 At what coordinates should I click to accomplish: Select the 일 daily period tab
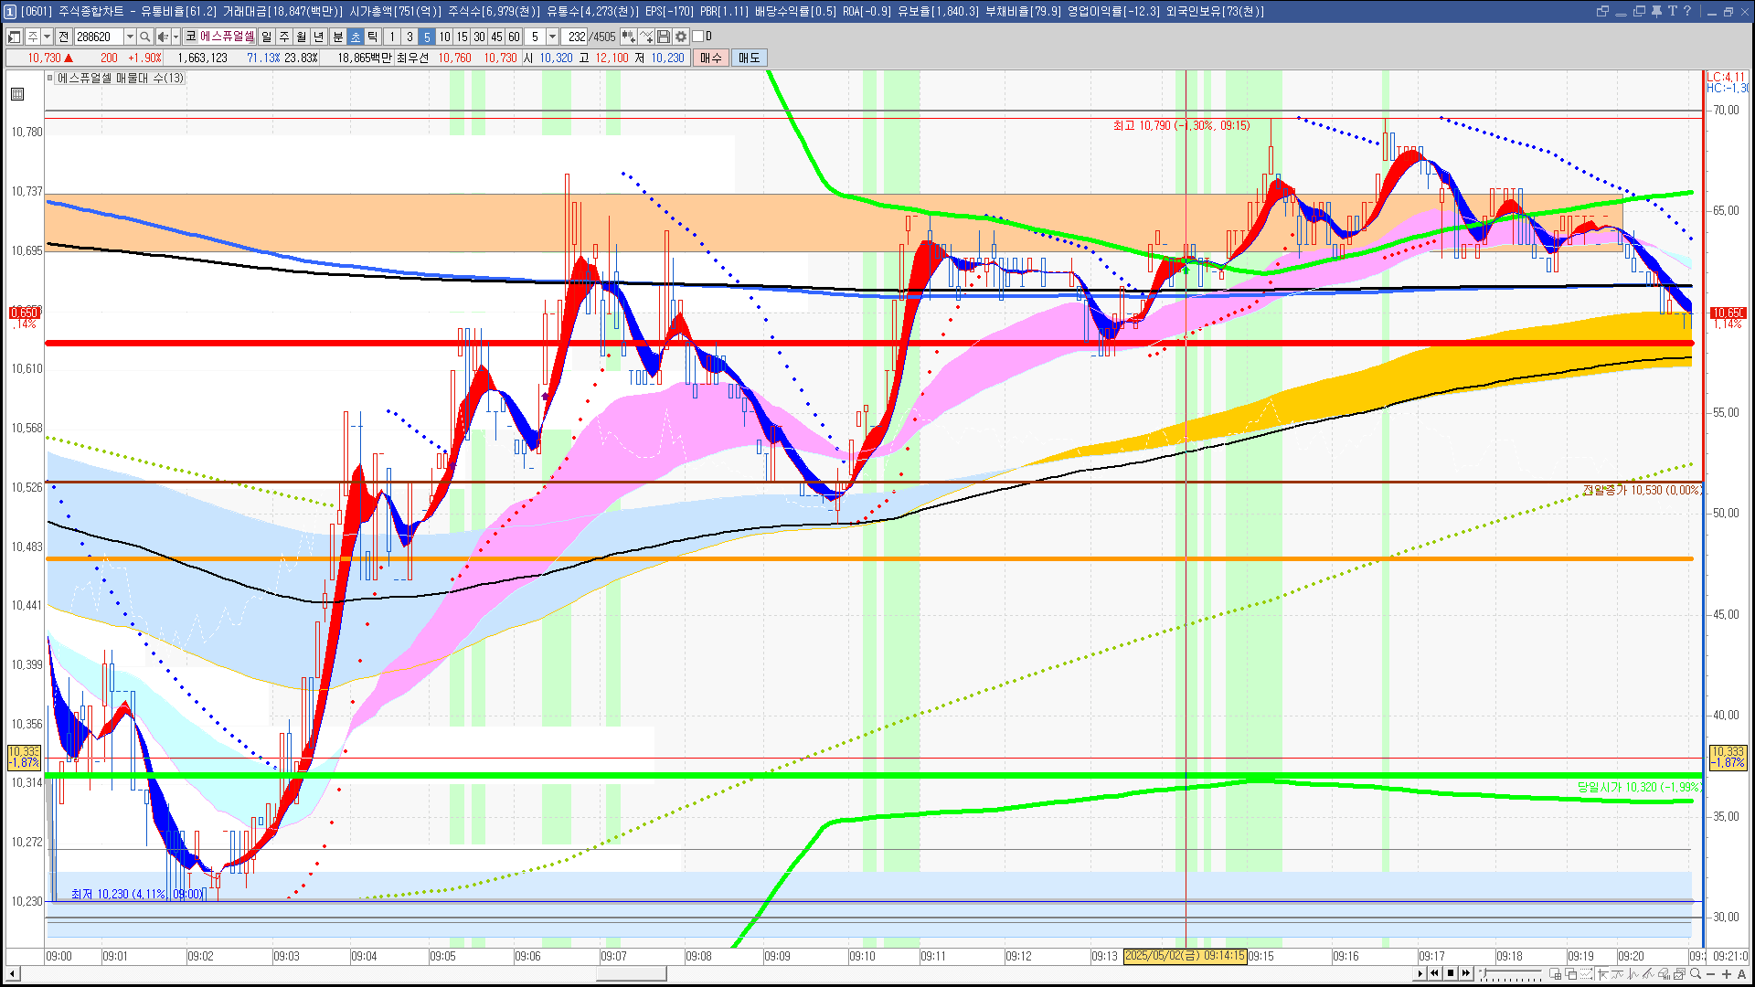click(x=266, y=37)
